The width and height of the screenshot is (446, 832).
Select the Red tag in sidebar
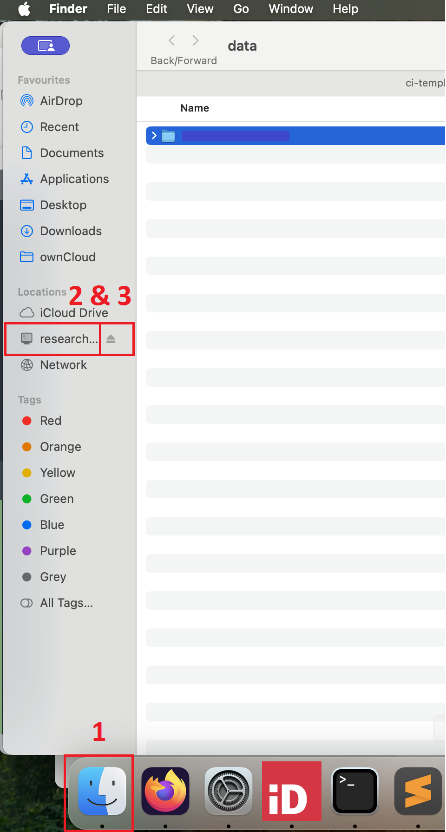[50, 421]
